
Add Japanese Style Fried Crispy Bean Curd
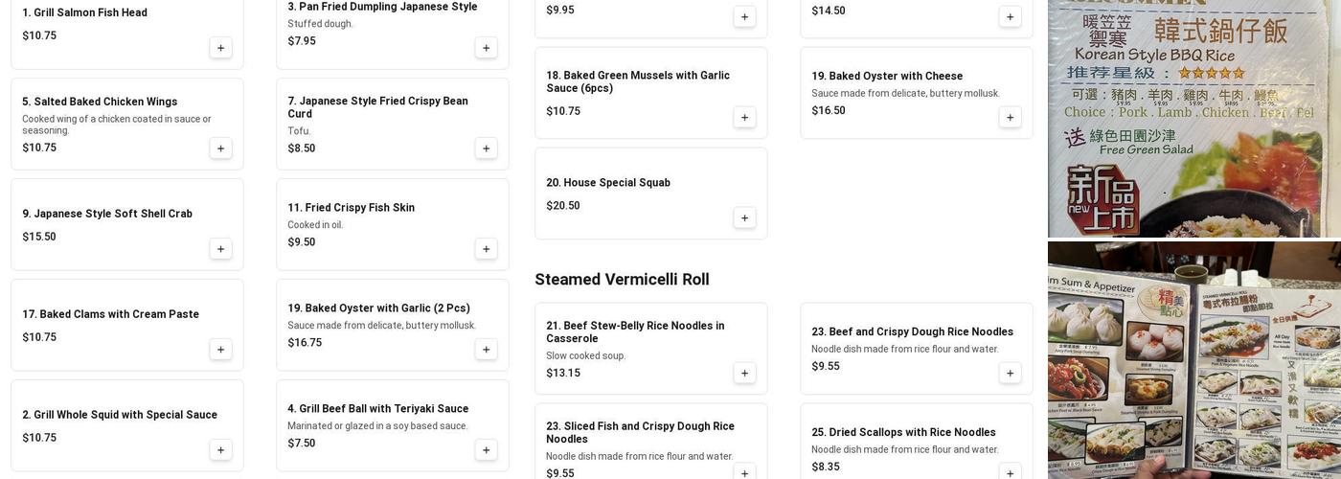tap(486, 148)
